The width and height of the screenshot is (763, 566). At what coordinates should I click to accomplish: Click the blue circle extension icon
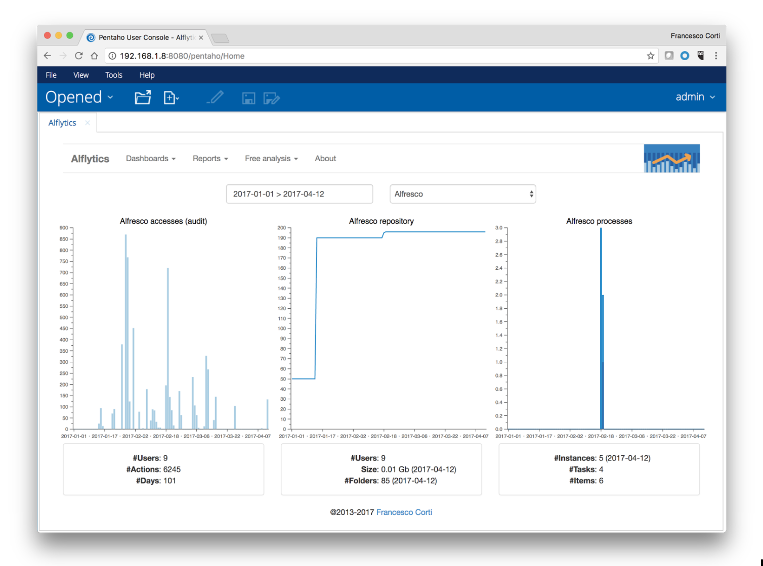[x=685, y=56]
